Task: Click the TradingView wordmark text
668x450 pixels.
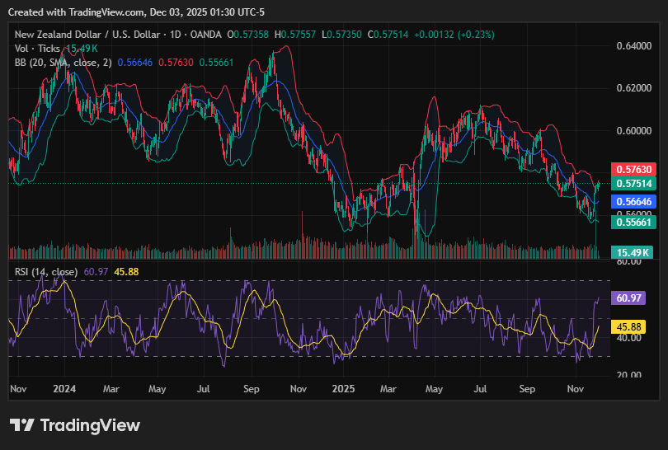Action: tap(90, 425)
